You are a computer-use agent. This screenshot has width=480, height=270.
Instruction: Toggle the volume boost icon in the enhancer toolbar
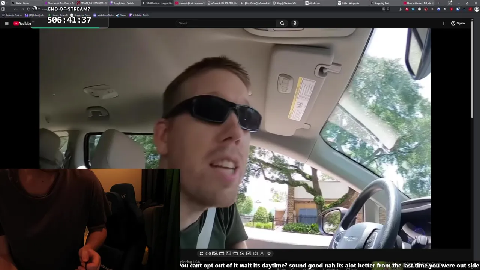208,253
